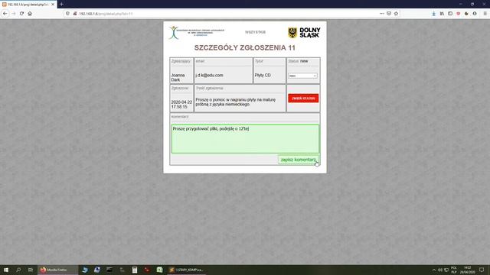Viewport: 490px width, 275px height.
Task: Open the red app icon on taskbar
Action: 147,270
